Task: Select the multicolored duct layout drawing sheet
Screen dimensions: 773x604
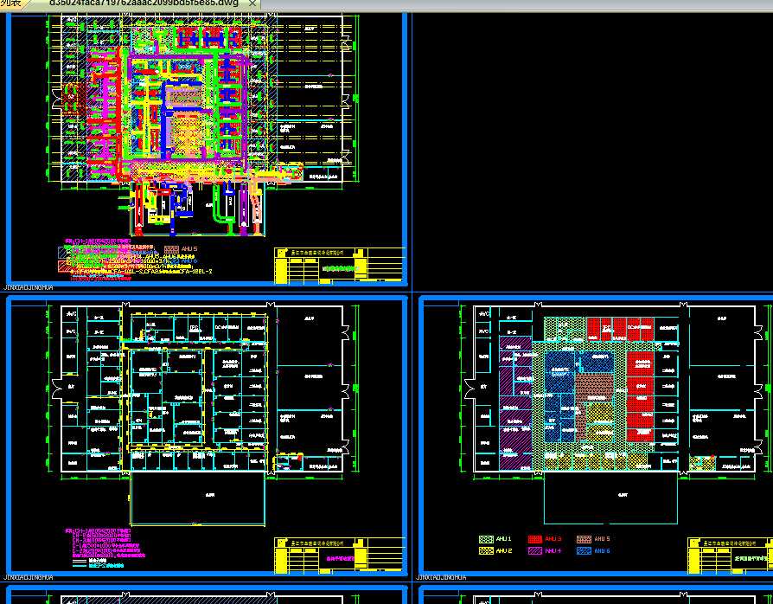Action: [x=207, y=148]
